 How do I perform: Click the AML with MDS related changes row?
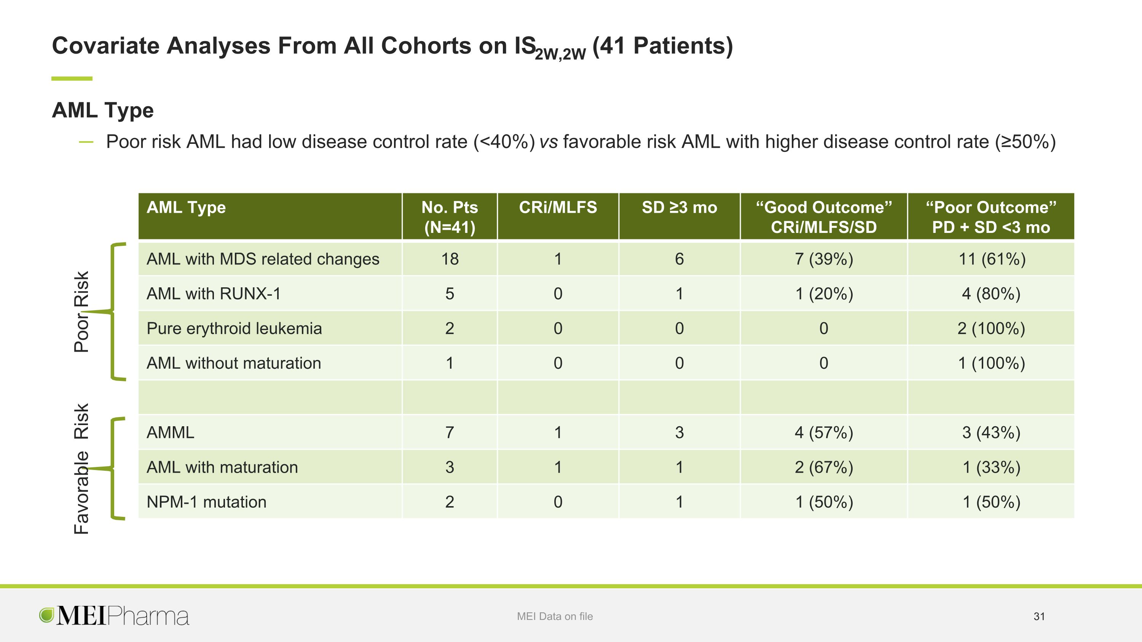[606, 259]
